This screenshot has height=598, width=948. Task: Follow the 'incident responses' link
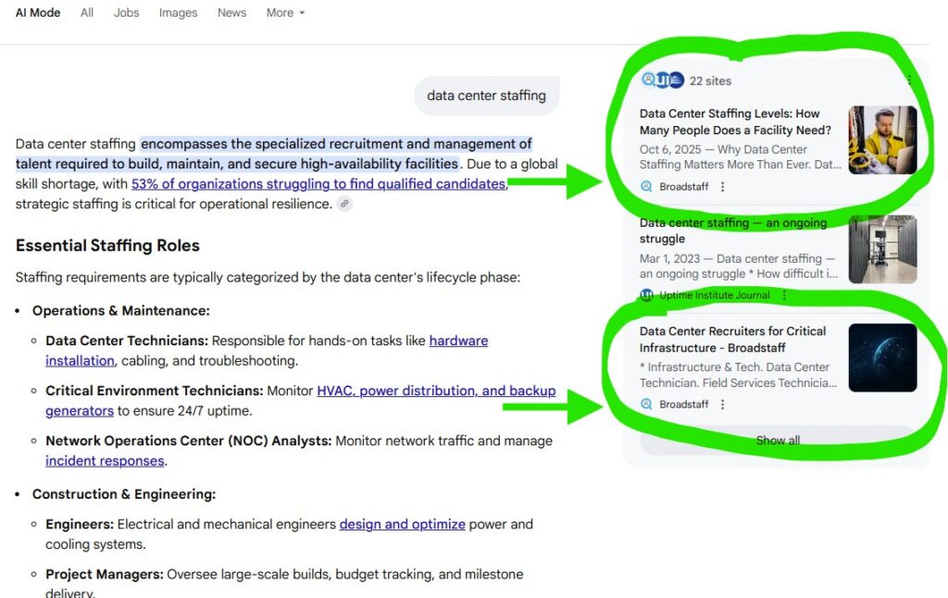tap(105, 460)
